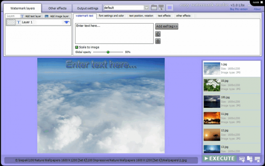Click Add image layer button
This screenshot has width=265, height=166.
point(57,16)
